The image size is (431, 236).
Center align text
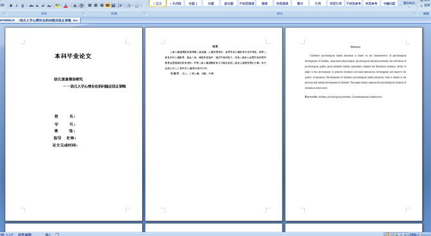click(x=96, y=6)
